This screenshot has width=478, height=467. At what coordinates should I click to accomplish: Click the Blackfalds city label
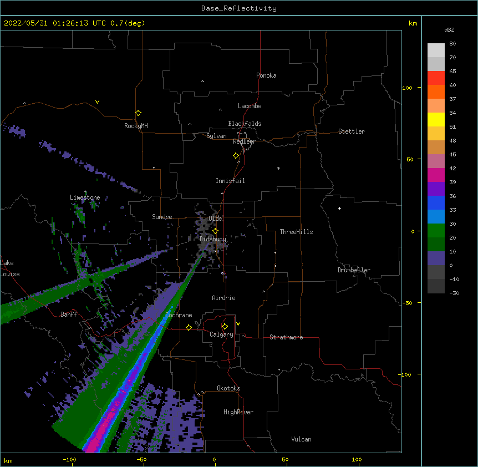click(245, 124)
